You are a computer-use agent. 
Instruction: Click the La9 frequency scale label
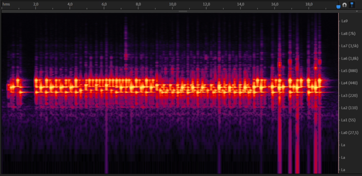344,21
